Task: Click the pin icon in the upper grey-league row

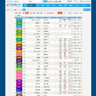Action: pos(82,29)
